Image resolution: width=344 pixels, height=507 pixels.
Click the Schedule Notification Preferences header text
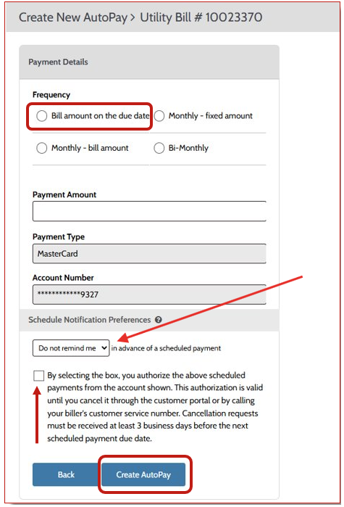click(x=89, y=320)
